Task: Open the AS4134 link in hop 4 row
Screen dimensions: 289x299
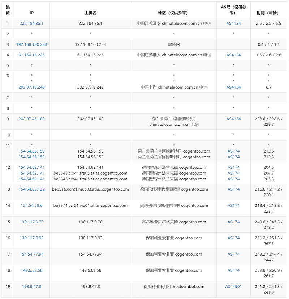Action: (x=233, y=55)
